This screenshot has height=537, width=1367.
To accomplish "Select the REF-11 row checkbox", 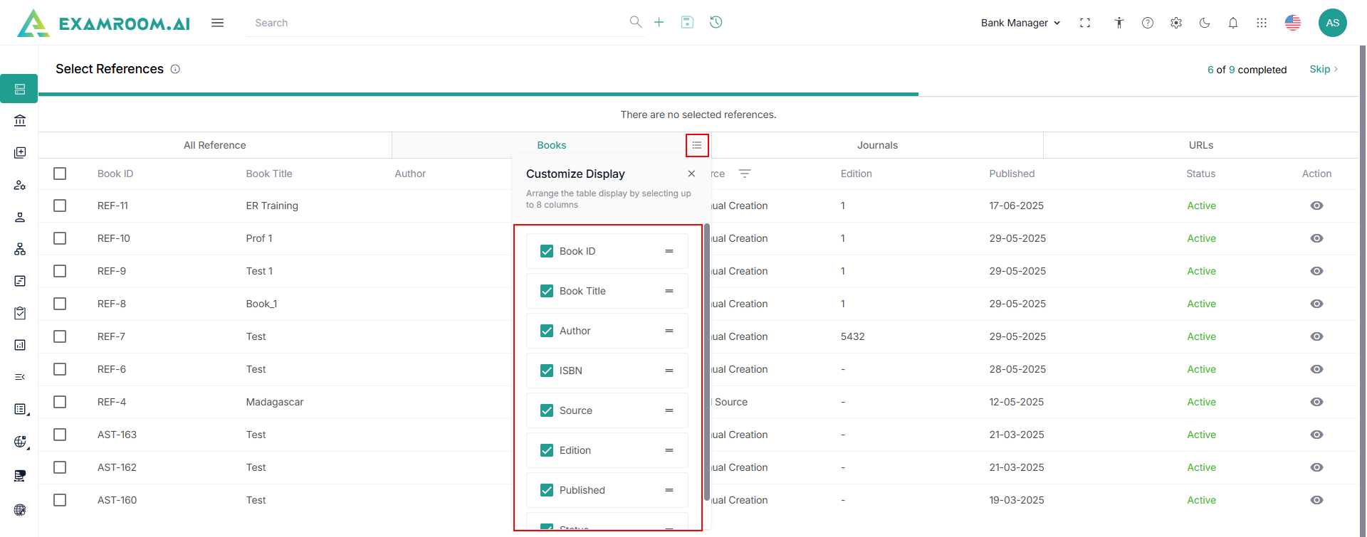I will pyautogui.click(x=60, y=206).
